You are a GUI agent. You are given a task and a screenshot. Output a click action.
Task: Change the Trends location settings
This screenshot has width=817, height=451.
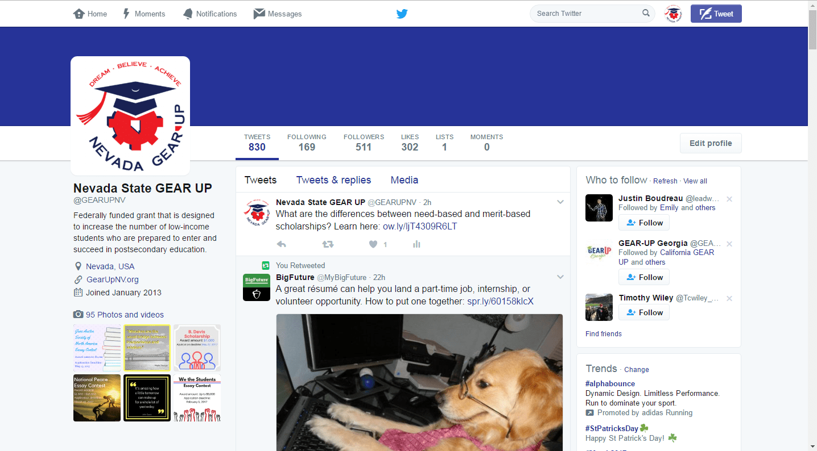click(636, 369)
